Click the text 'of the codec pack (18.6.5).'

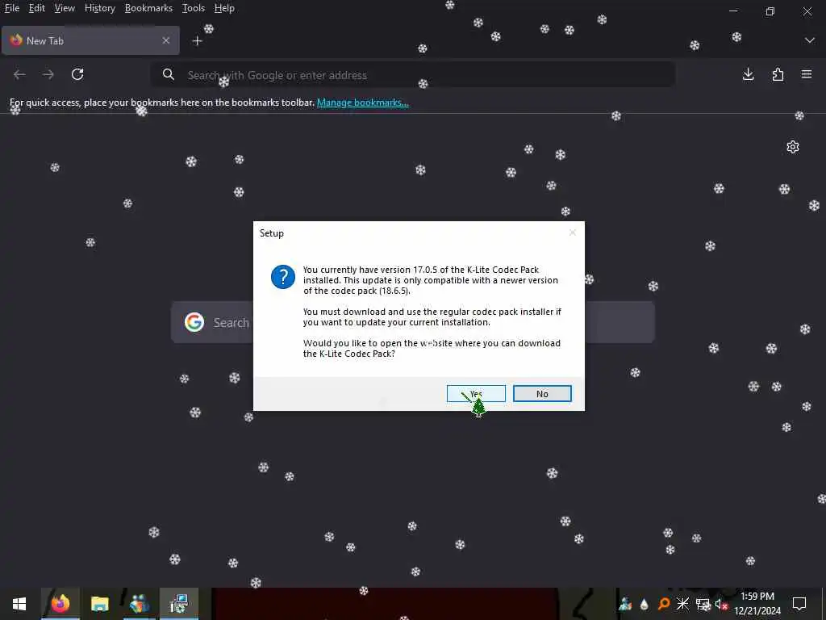(x=357, y=291)
